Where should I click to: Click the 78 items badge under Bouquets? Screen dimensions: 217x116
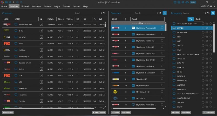click(175, 112)
